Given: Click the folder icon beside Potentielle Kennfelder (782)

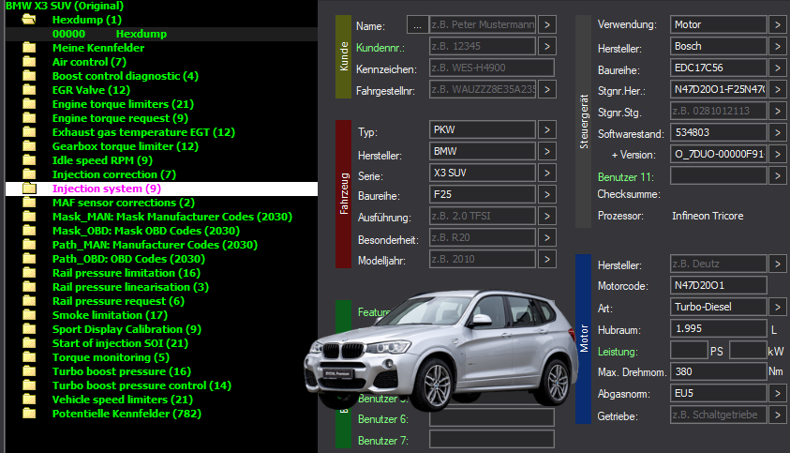Looking at the screenshot, I should pyautogui.click(x=29, y=414).
